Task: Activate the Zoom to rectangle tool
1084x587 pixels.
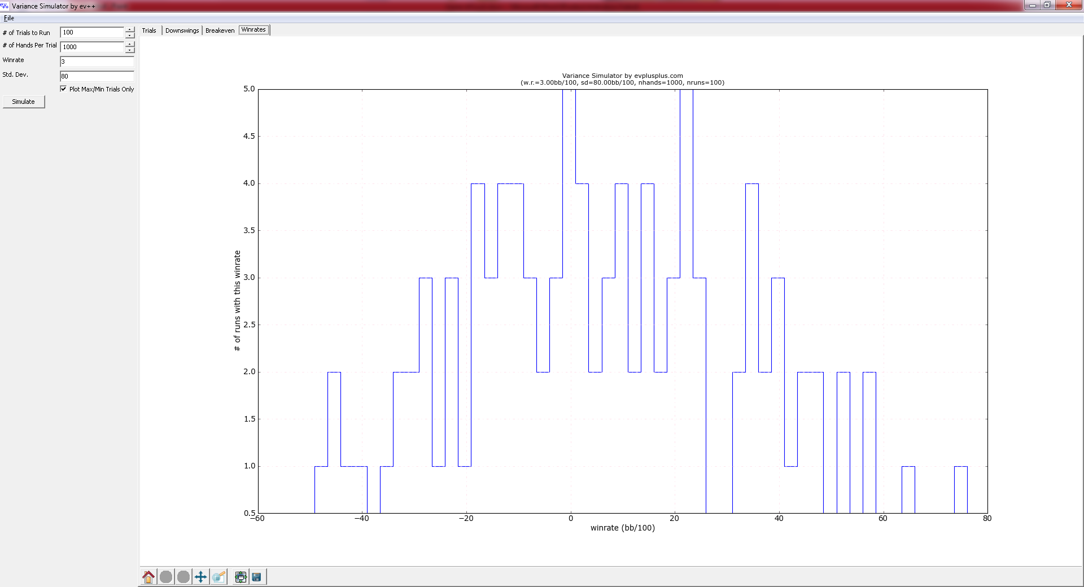Action: (218, 577)
